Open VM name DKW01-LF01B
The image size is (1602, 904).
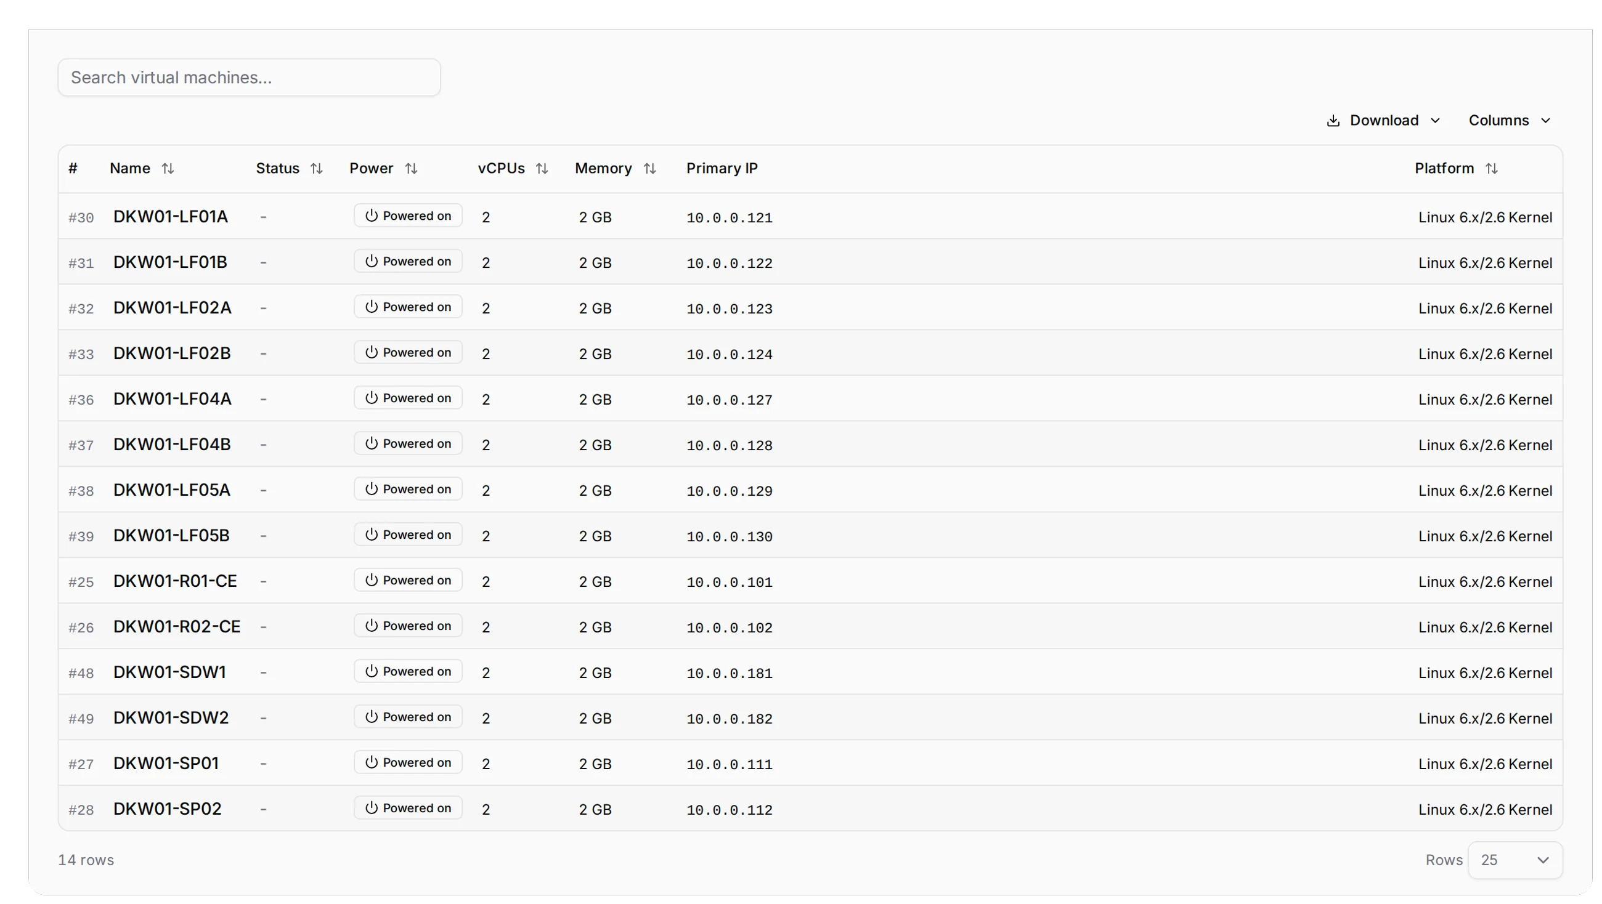(x=171, y=262)
